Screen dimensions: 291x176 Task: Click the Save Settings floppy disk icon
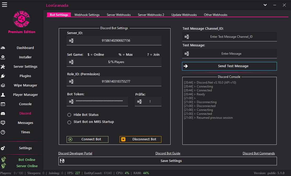pyautogui.click(x=62, y=161)
